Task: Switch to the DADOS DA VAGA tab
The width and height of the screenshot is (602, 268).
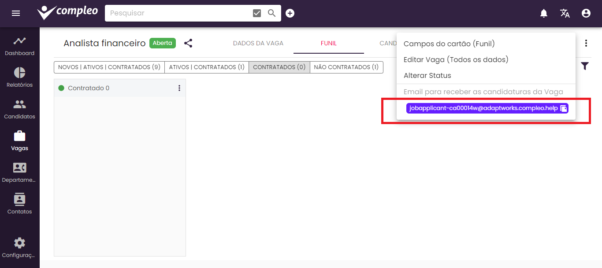Action: click(258, 43)
